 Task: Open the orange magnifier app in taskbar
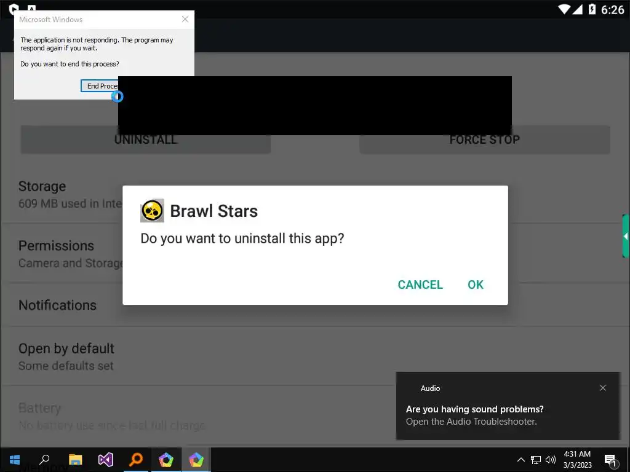136,460
